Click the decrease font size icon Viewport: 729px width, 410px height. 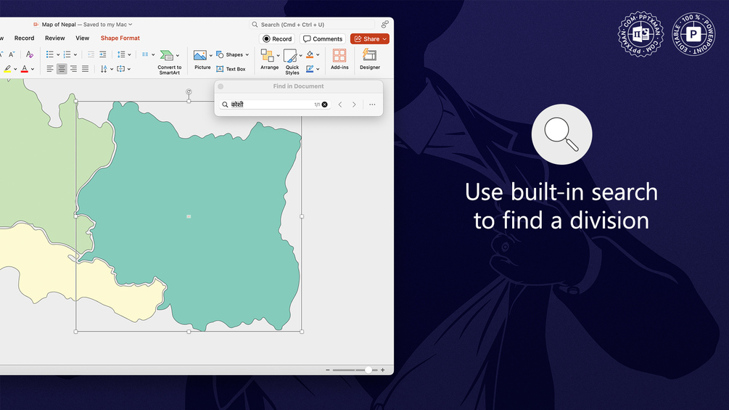click(12, 54)
